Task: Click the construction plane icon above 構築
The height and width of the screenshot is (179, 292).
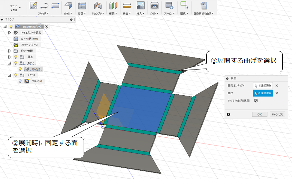Action: pos(113,6)
